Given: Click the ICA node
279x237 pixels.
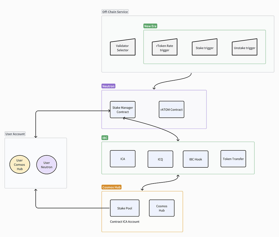Looking at the screenshot, I should pyautogui.click(x=122, y=158).
